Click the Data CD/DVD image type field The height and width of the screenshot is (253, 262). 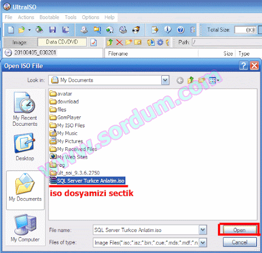coord(62,42)
